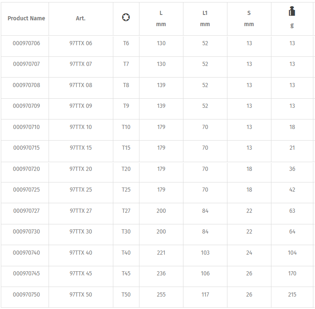This screenshot has height=309, width=315.
Task: Select article 97TTX 15 cell
Action: coord(81,148)
